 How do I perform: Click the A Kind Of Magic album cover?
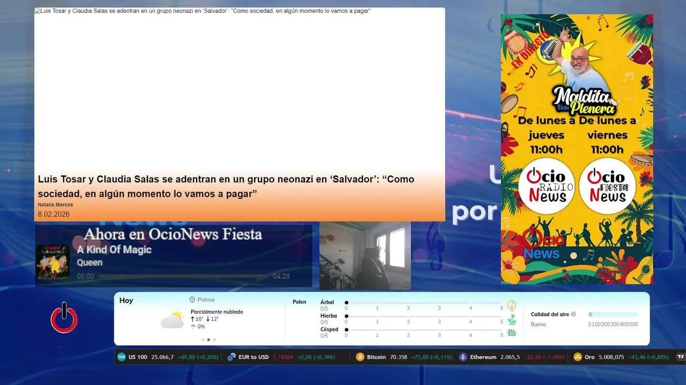[53, 262]
